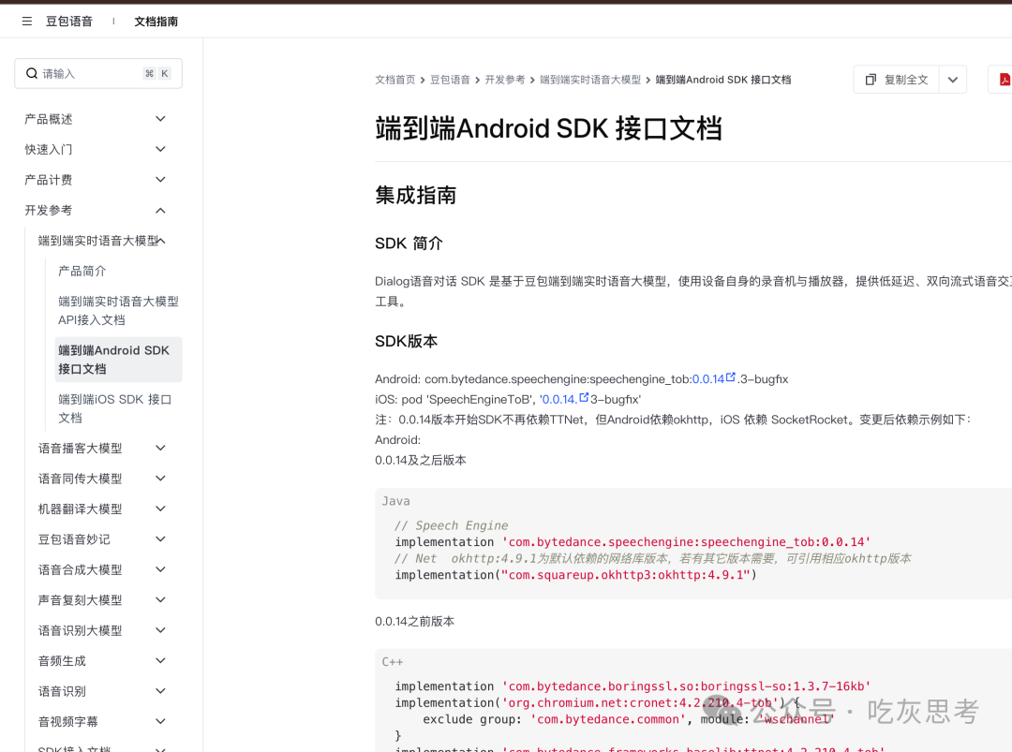Click the Java code block label
1012x752 pixels.
click(x=395, y=501)
